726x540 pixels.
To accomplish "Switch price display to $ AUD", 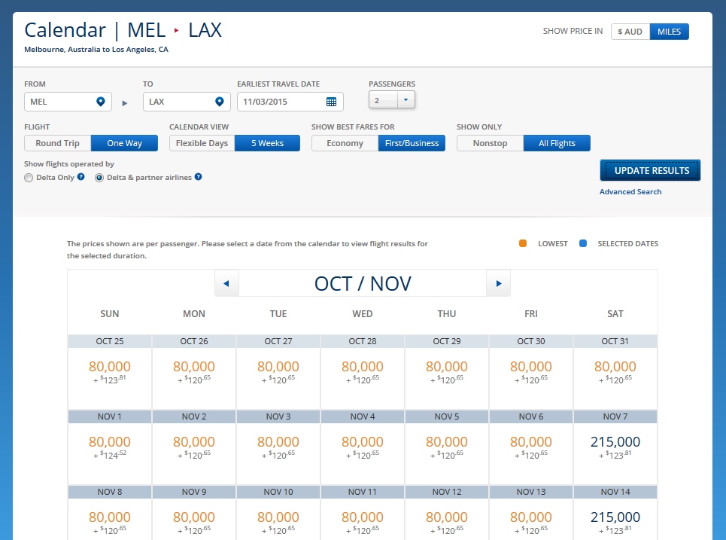I will coord(630,32).
